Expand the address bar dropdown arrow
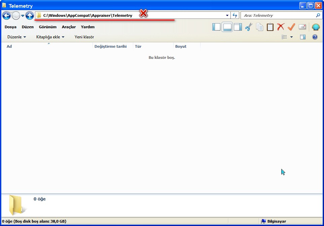 227,15
